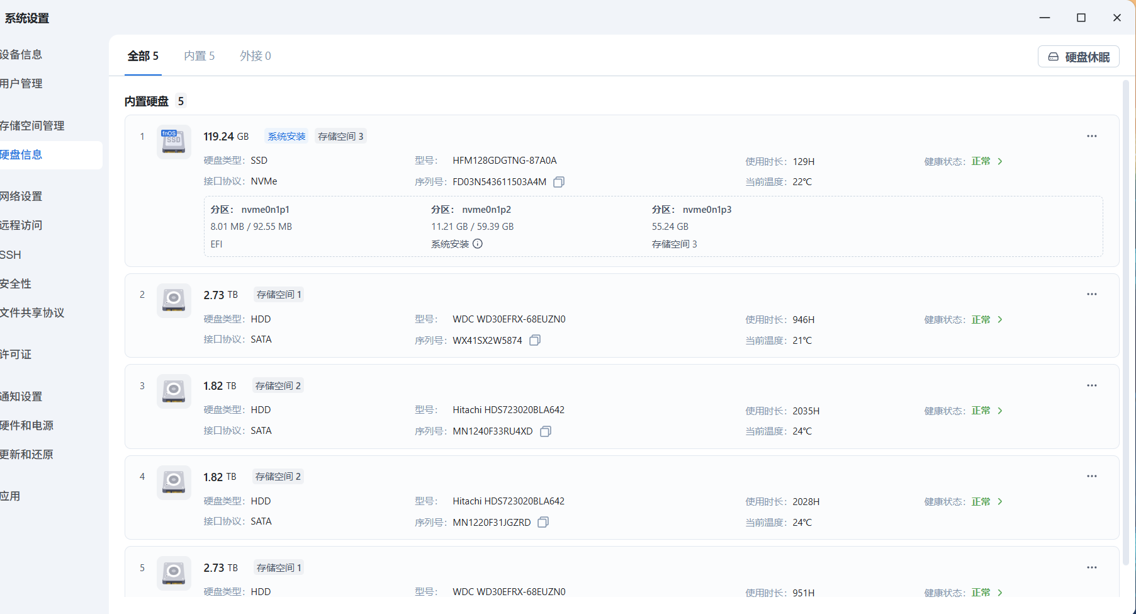Maximize the 系统设置 window
The height and width of the screenshot is (614, 1136).
(1081, 18)
